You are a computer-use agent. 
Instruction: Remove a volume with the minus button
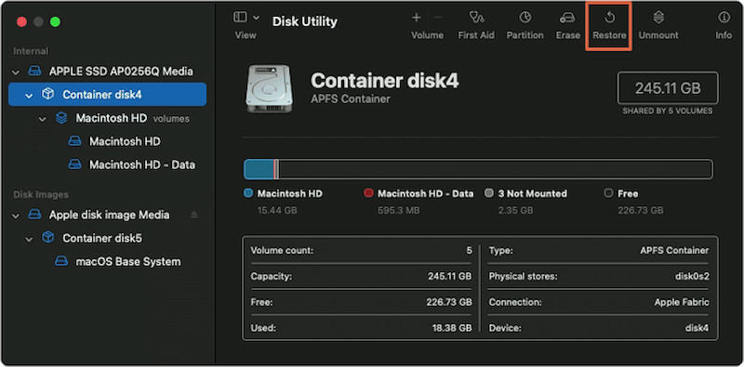(438, 18)
